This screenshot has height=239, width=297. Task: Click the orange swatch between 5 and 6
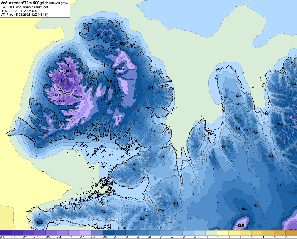tap(280, 233)
